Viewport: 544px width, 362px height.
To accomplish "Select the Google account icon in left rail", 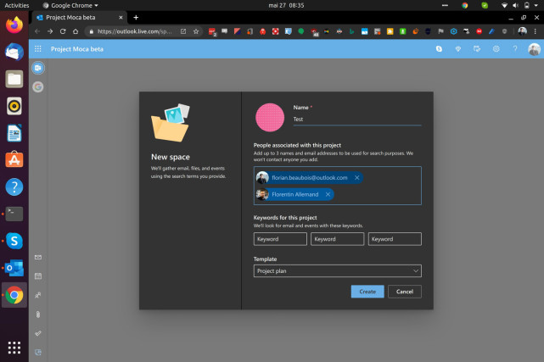I will point(38,86).
